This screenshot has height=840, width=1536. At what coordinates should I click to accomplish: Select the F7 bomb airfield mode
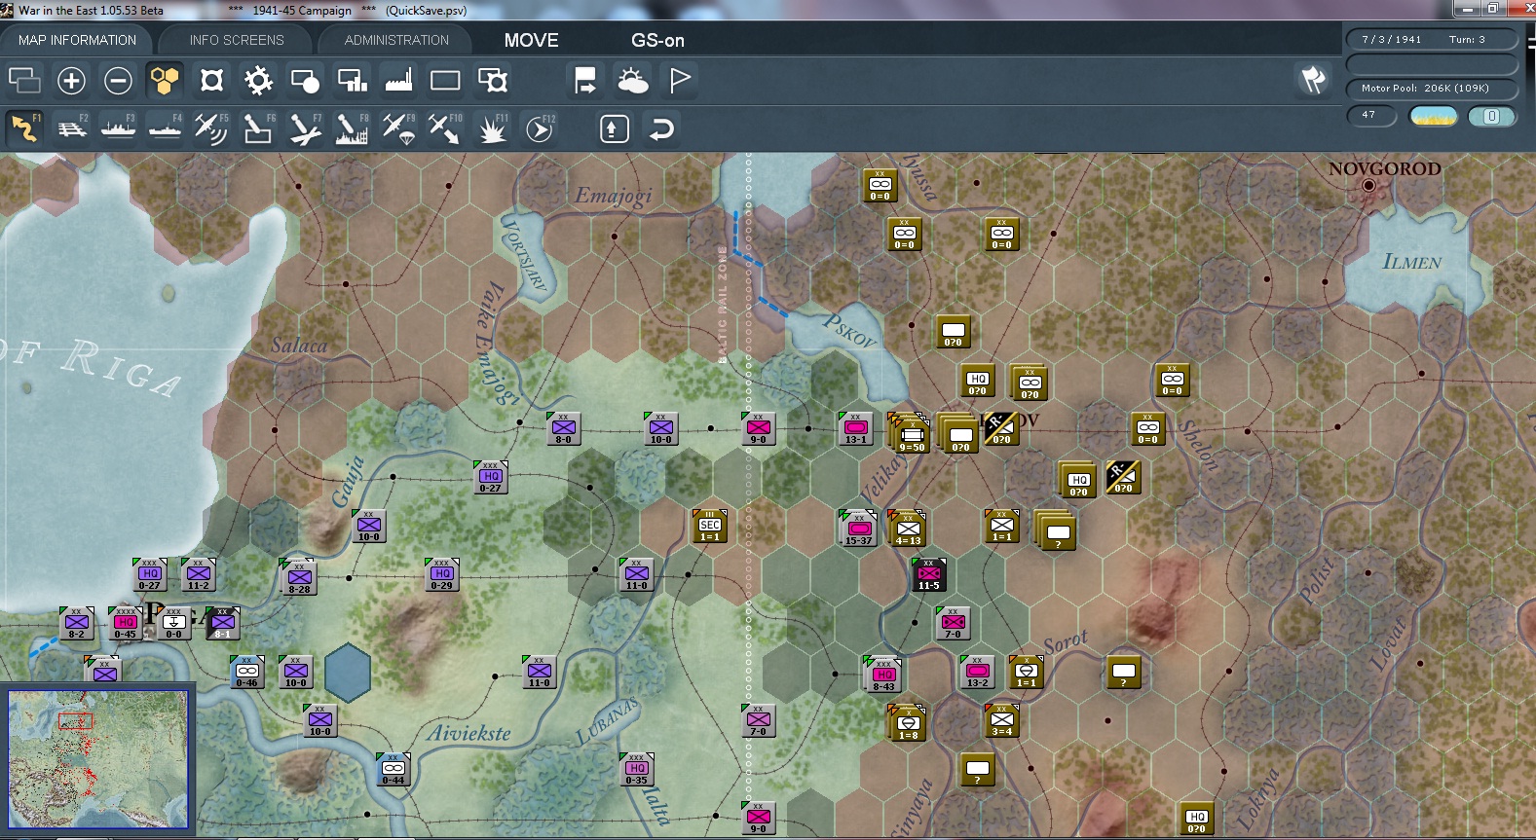click(x=305, y=128)
